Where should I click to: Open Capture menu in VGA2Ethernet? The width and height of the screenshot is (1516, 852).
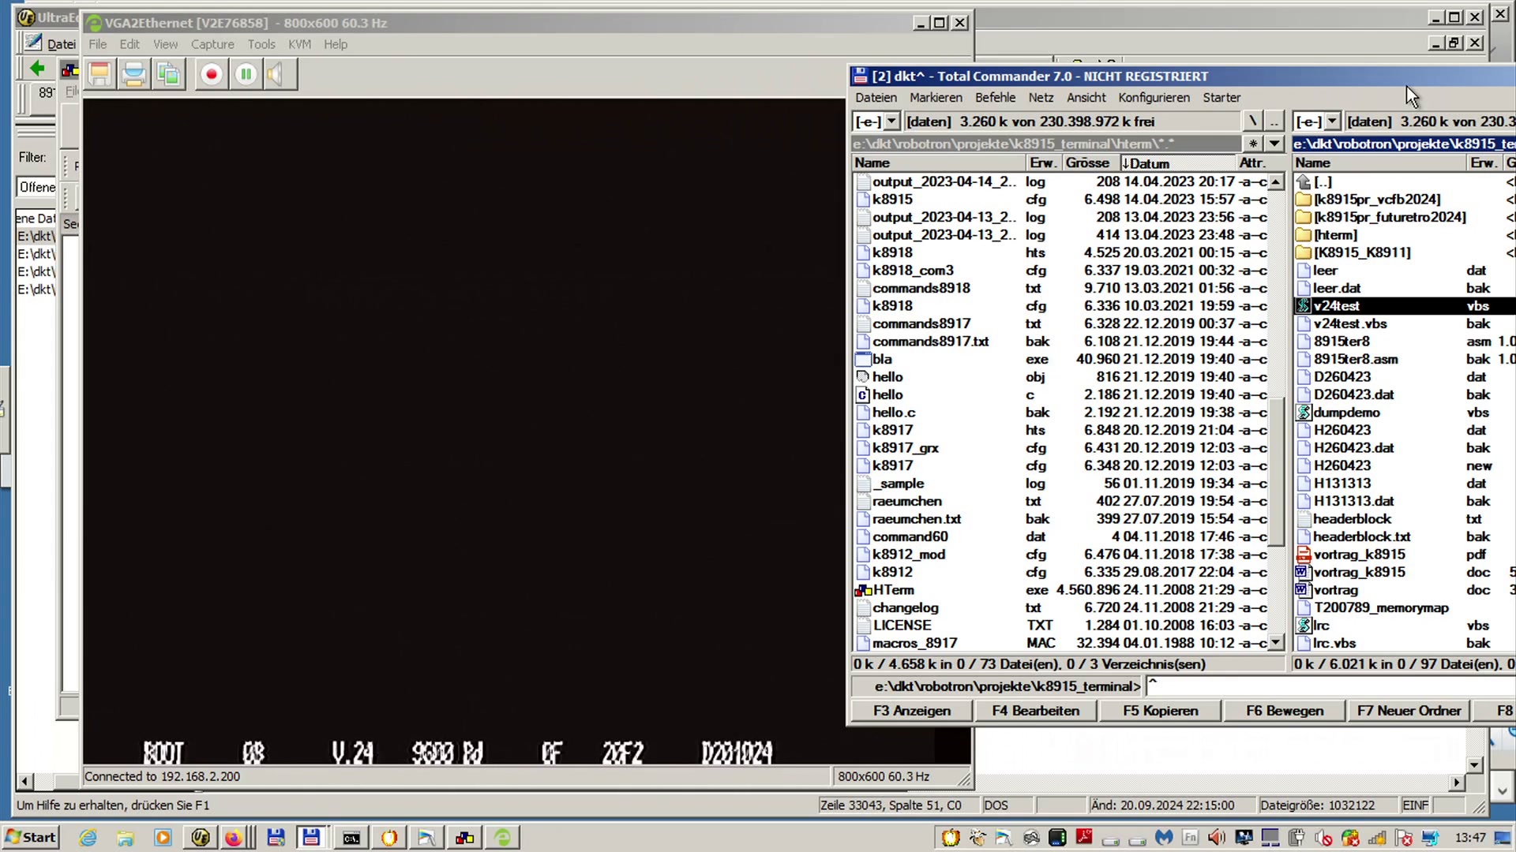[212, 44]
